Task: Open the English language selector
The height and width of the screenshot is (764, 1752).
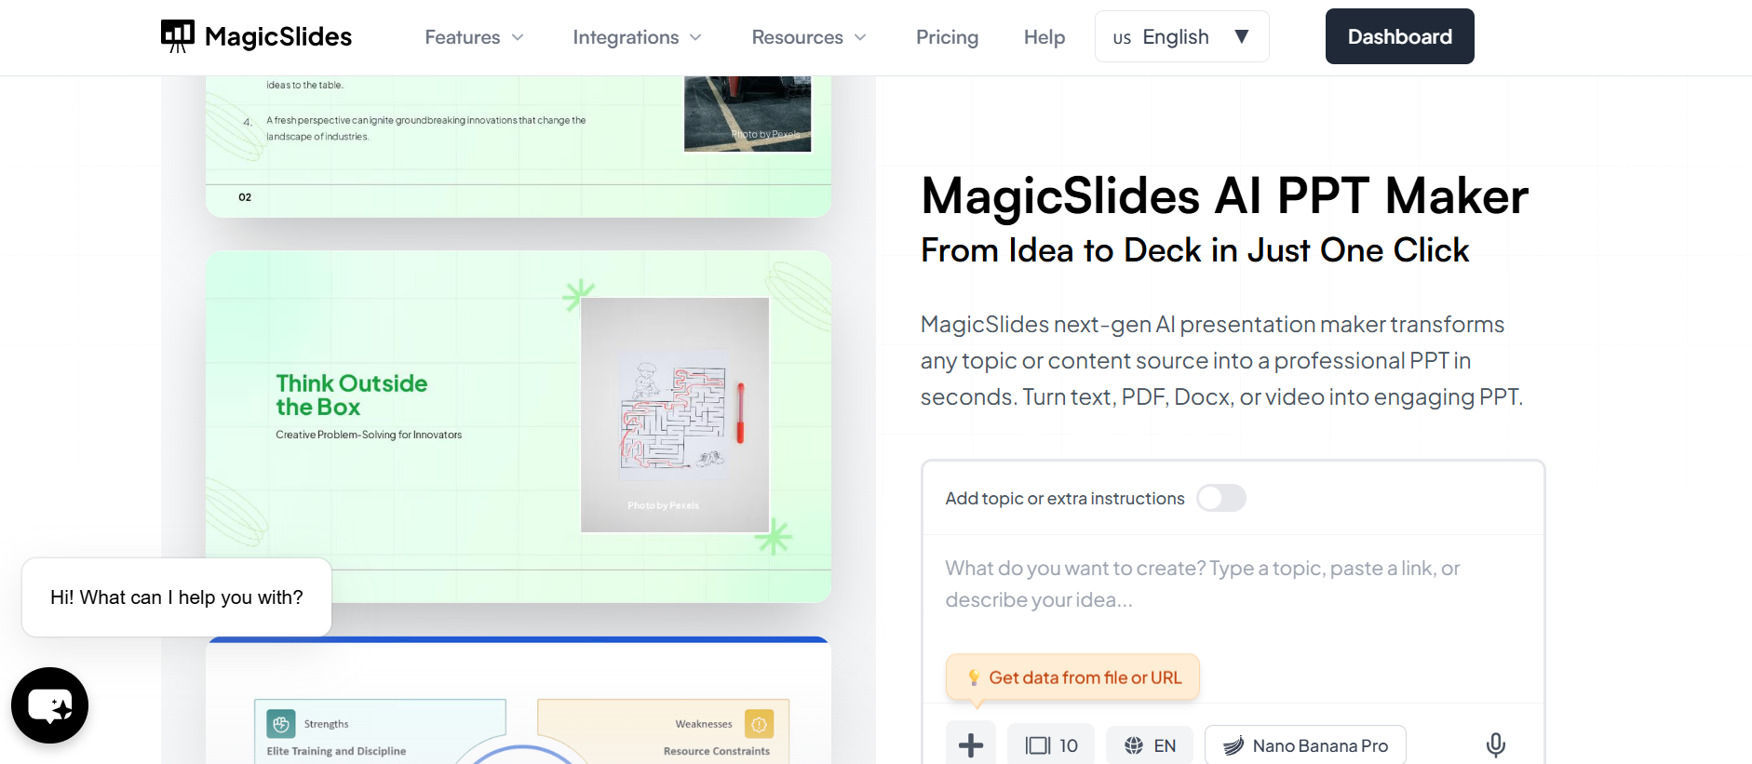Action: 1182,36
